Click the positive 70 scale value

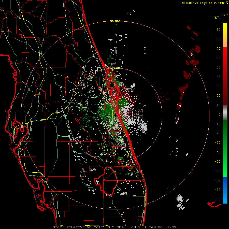pos(219,49)
